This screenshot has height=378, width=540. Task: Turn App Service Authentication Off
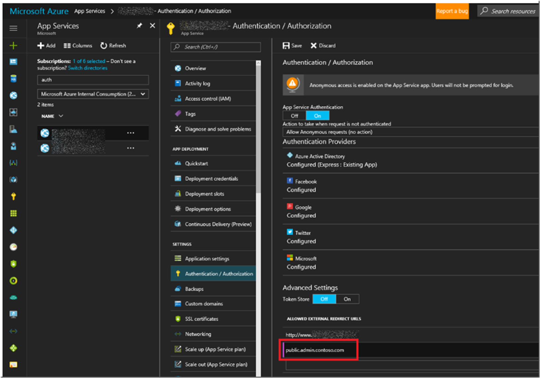click(x=294, y=116)
